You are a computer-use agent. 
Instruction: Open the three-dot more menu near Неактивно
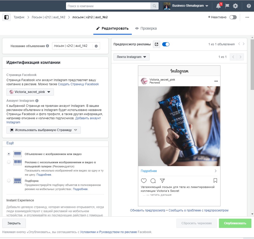point(247,17)
